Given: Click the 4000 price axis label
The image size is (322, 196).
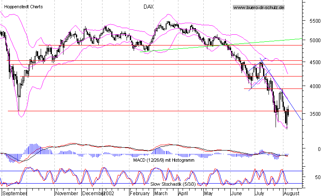Looking at the screenshot, I should tap(315, 86).
